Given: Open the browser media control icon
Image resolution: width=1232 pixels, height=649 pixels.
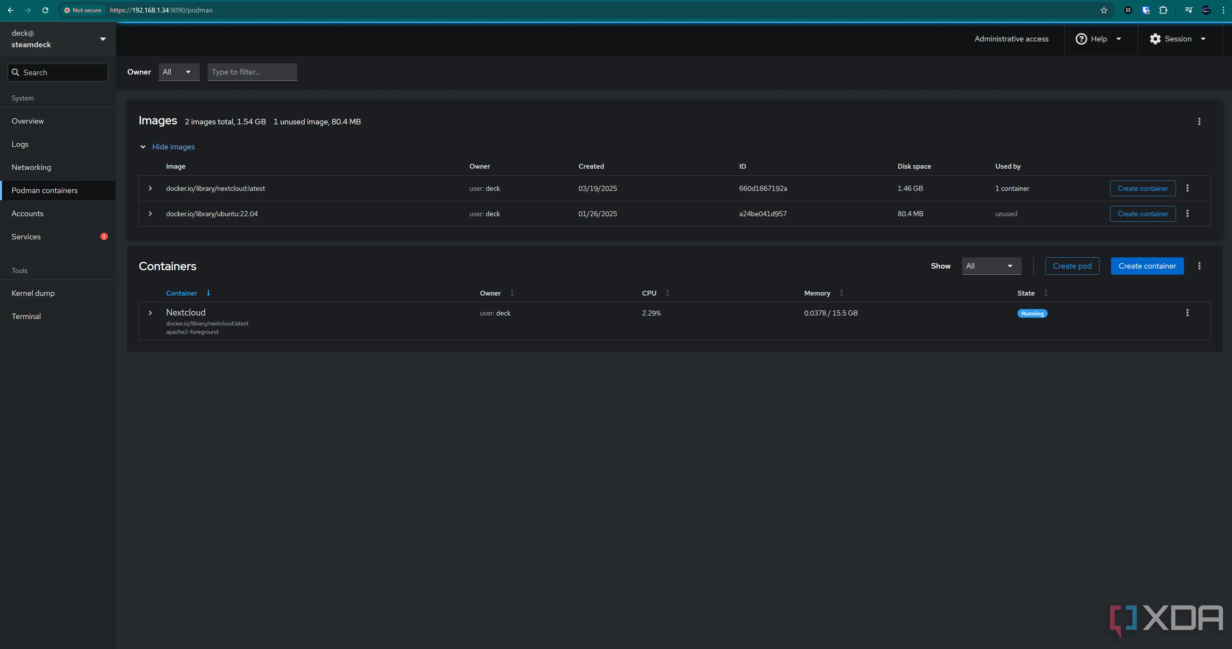Looking at the screenshot, I should click(1189, 10).
